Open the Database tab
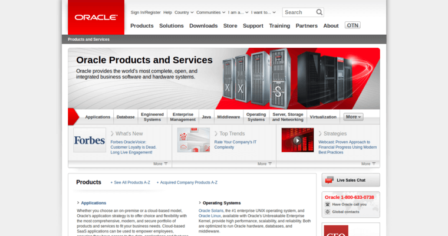Screen dimensions: 448x236 [x=125, y=117]
